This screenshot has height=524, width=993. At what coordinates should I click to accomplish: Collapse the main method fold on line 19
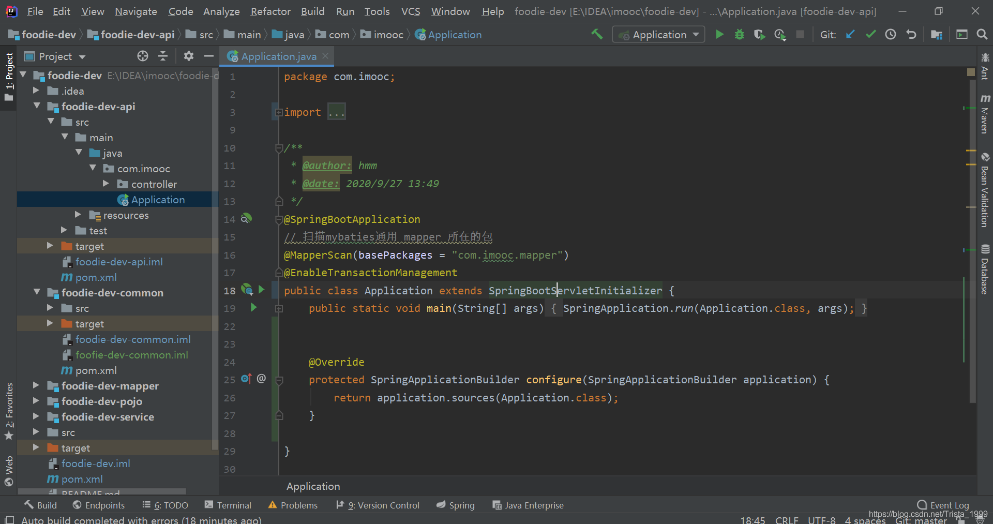(x=279, y=309)
